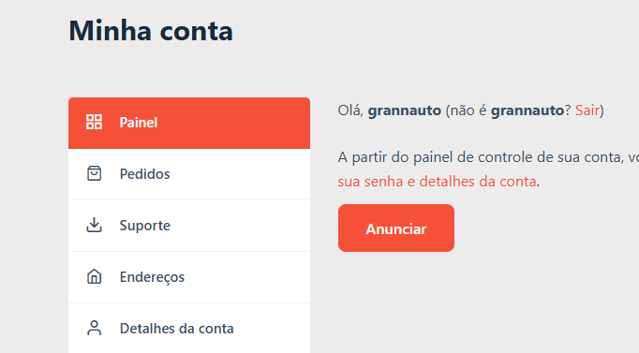639x353 pixels.
Task: Open the Endereços menu label
Action: 152,277
